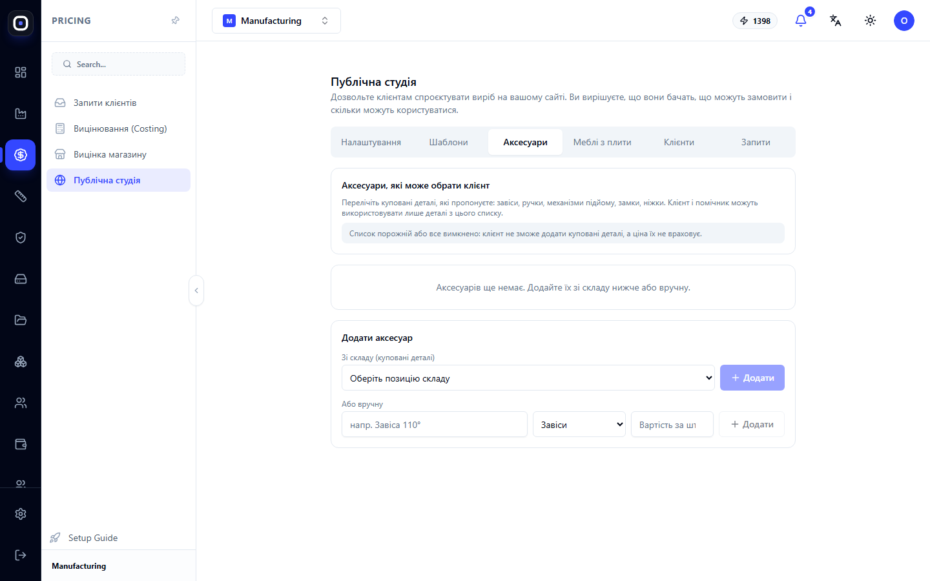Switch to the "Налаштування" tab
The height and width of the screenshot is (581, 930).
[x=371, y=142]
